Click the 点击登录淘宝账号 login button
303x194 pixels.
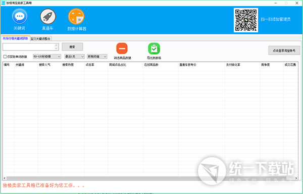point(284,51)
